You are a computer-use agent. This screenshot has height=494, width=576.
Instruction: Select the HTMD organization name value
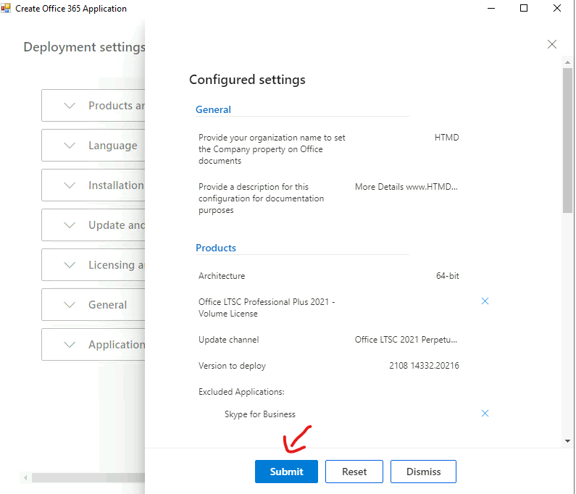[x=447, y=138]
